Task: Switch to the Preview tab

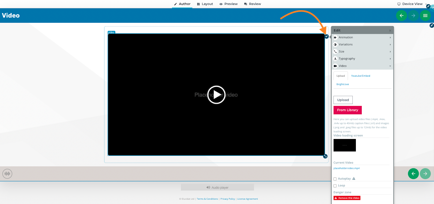Action: 228,4
